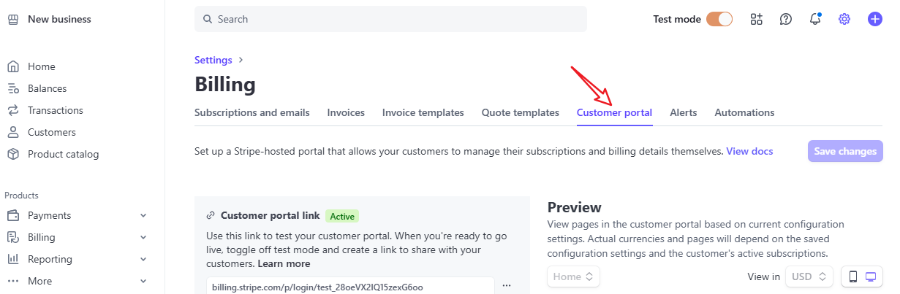Open the notifications bell
Image resolution: width=900 pixels, height=294 pixels.
(x=815, y=19)
